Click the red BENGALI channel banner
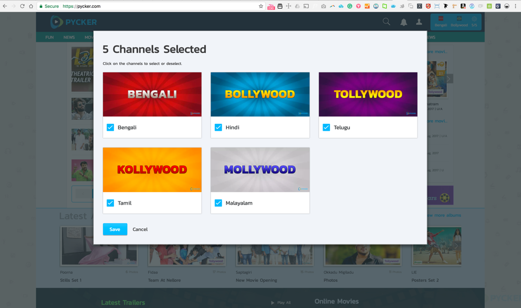This screenshot has width=521, height=308. 152,94
